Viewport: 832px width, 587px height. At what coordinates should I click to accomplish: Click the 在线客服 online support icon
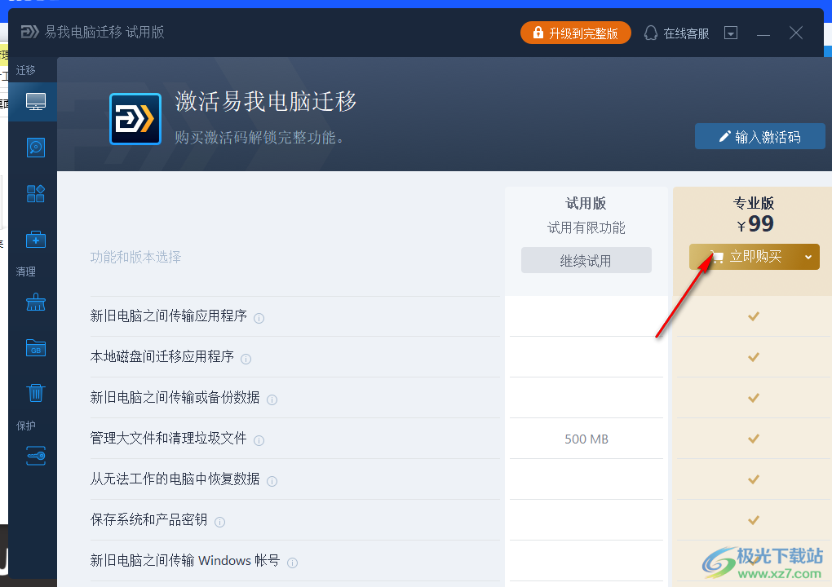[651, 33]
